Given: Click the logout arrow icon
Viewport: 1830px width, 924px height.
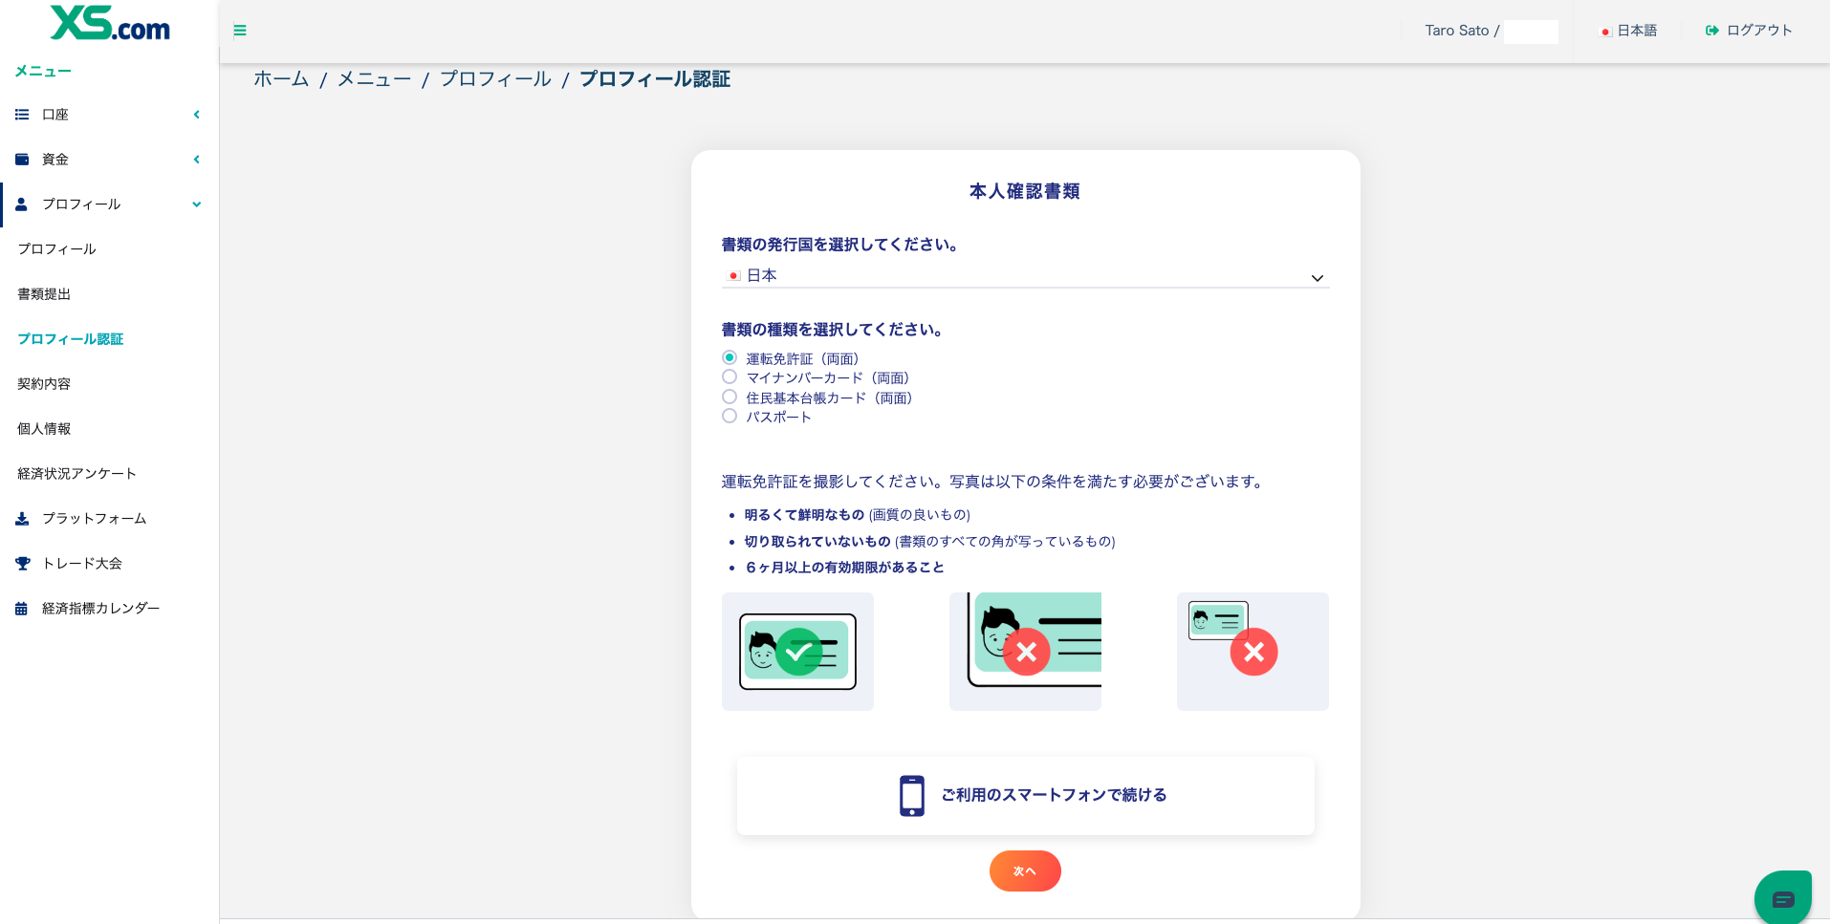Looking at the screenshot, I should click(x=1711, y=31).
